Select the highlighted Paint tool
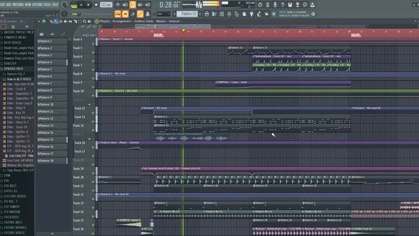The height and width of the screenshot is (236, 419). point(56,22)
